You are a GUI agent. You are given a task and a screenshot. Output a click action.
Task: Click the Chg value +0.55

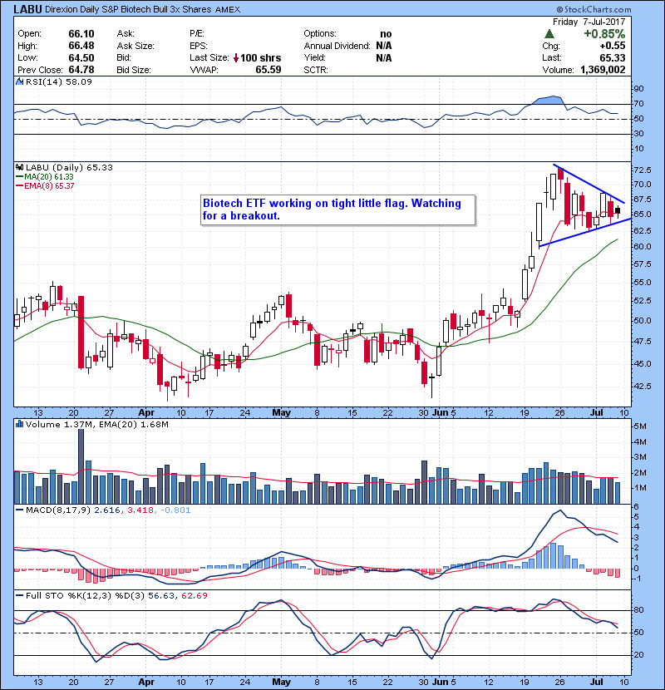[x=612, y=46]
